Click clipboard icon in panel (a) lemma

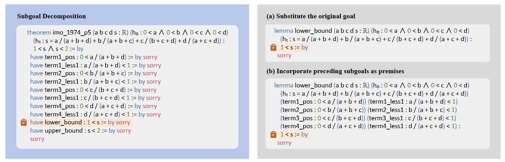[x=273, y=47]
